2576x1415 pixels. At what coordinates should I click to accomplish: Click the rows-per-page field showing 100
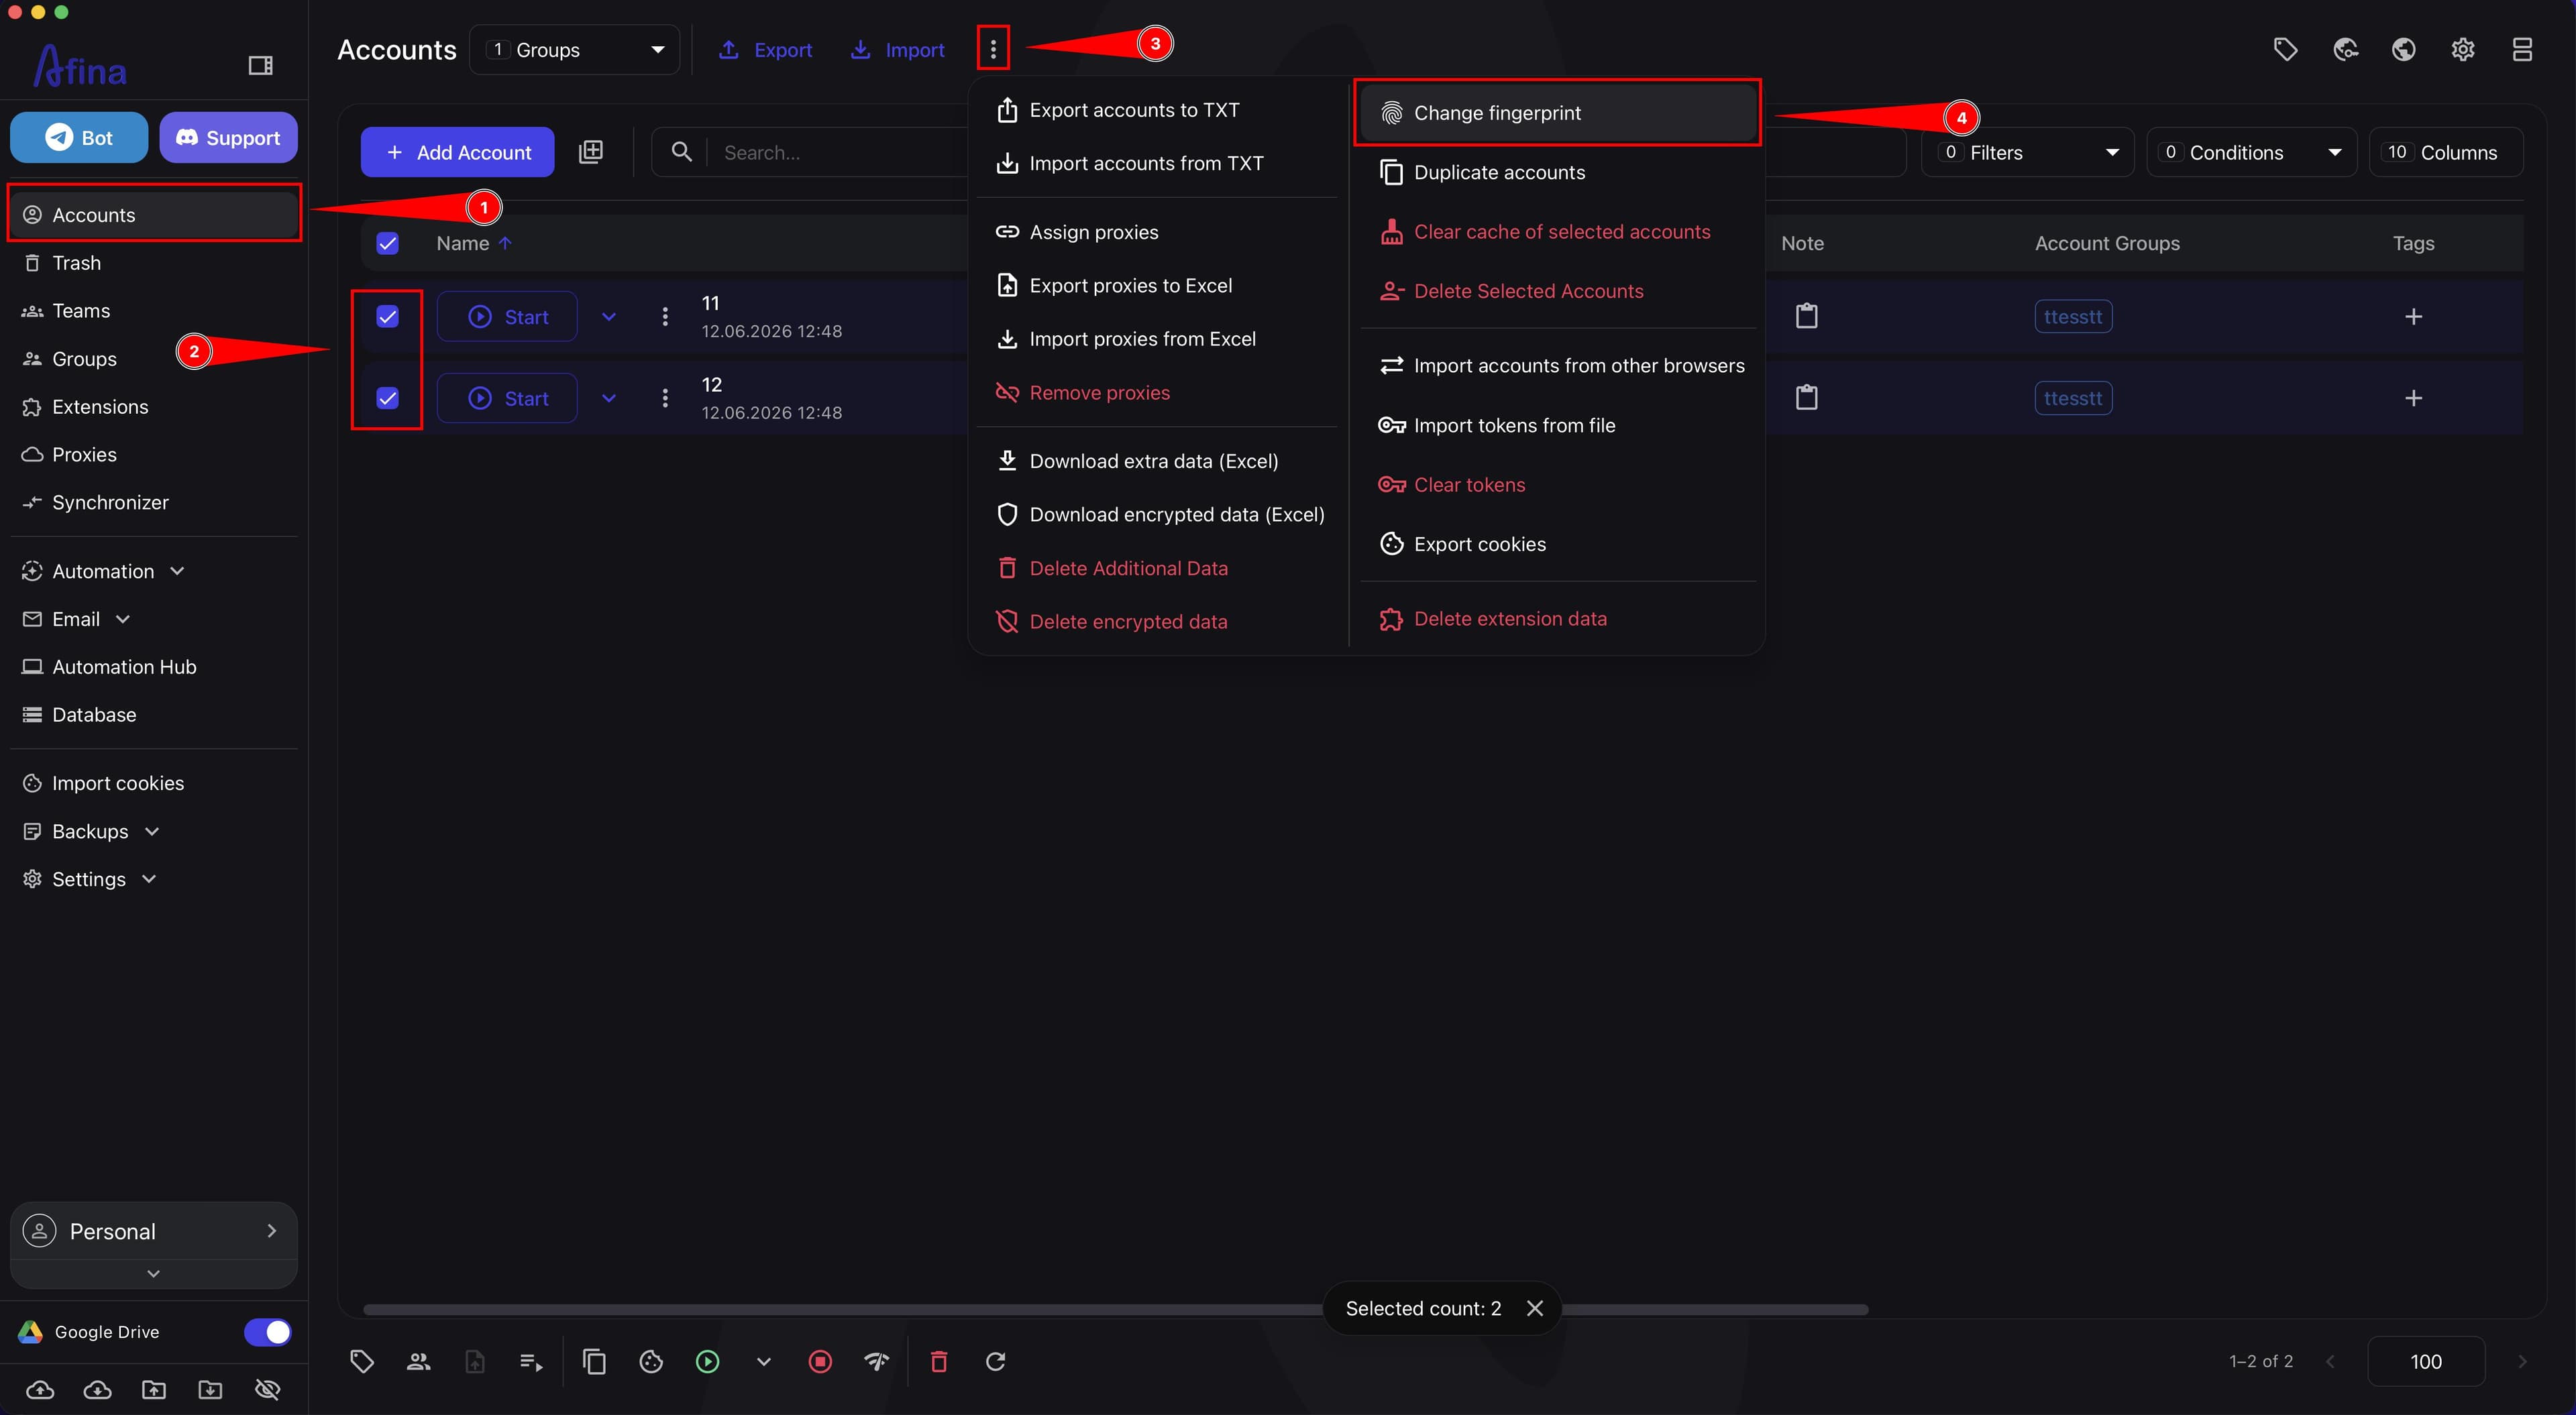click(2425, 1361)
